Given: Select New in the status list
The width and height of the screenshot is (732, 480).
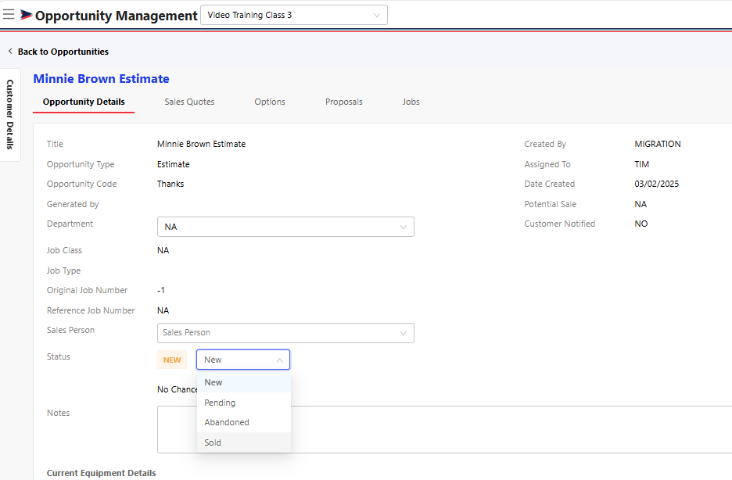Looking at the screenshot, I should [x=244, y=382].
